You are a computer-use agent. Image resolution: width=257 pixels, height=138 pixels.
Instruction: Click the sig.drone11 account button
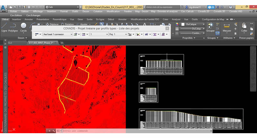click(195, 7)
